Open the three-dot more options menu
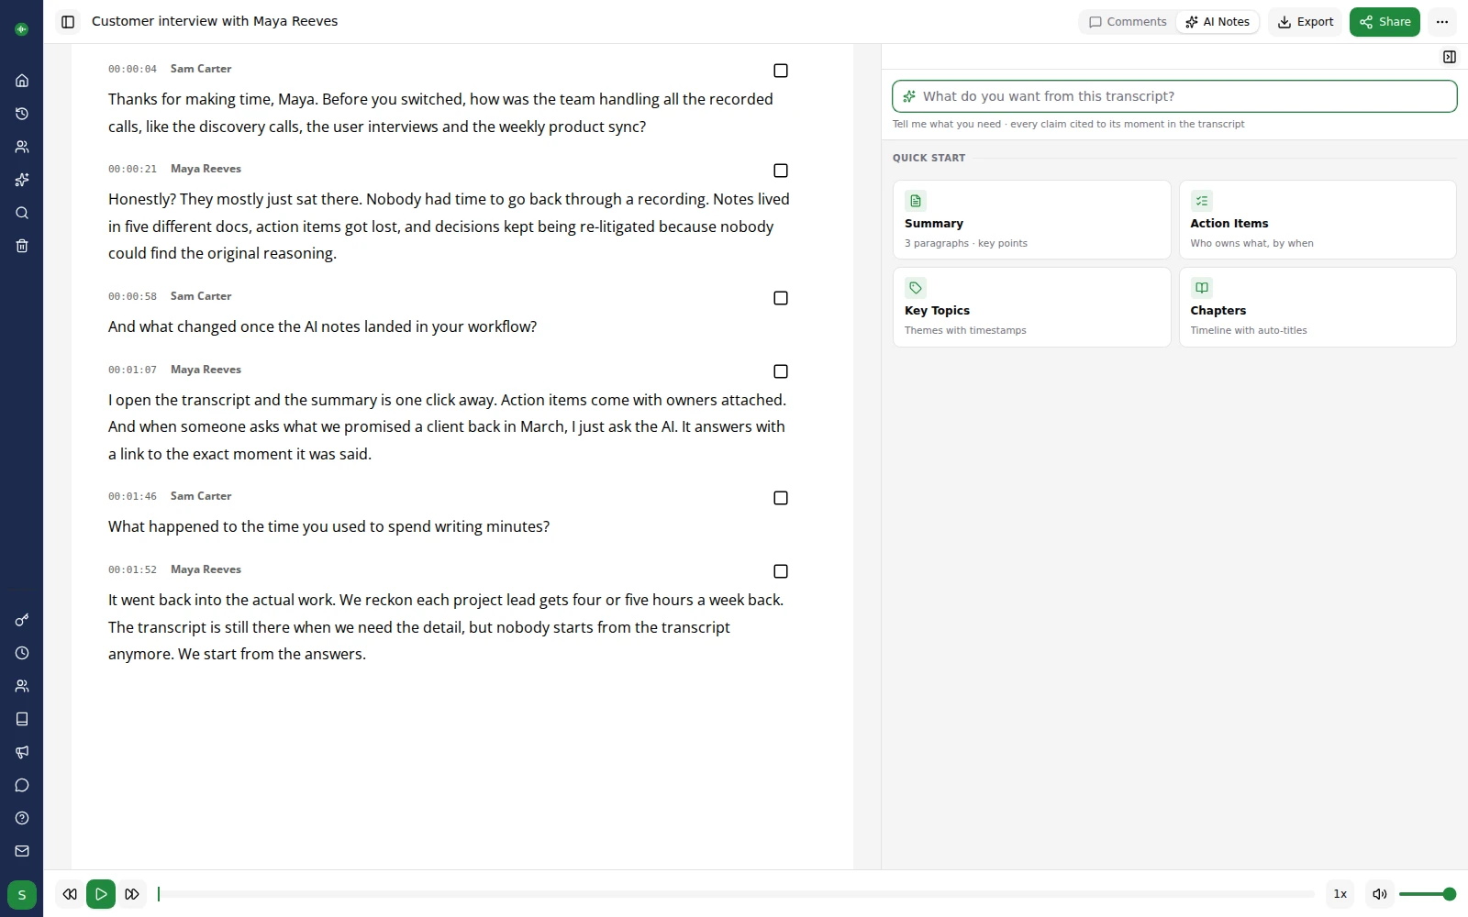 coord(1442,22)
